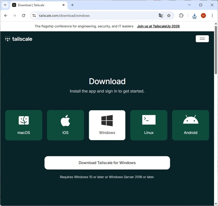Viewport: 218px width, 206px height.
Task: Open Chrome three-dot menu
Action: [x=212, y=16]
